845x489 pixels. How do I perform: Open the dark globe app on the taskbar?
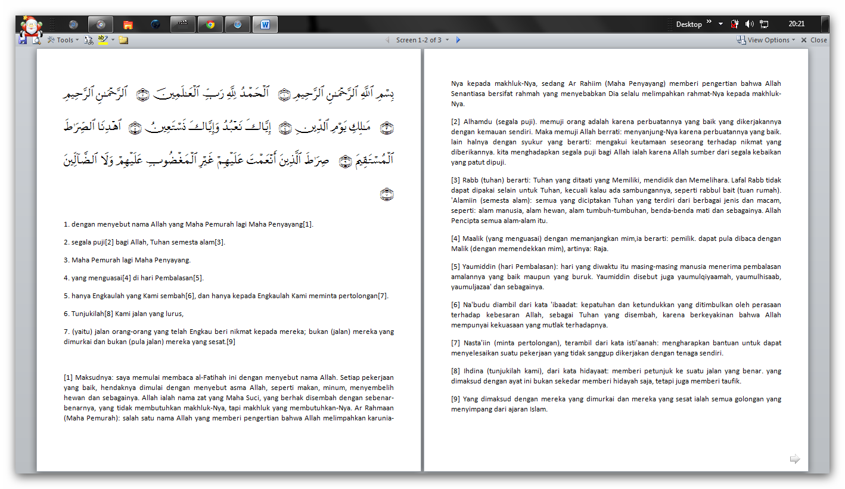pos(156,24)
